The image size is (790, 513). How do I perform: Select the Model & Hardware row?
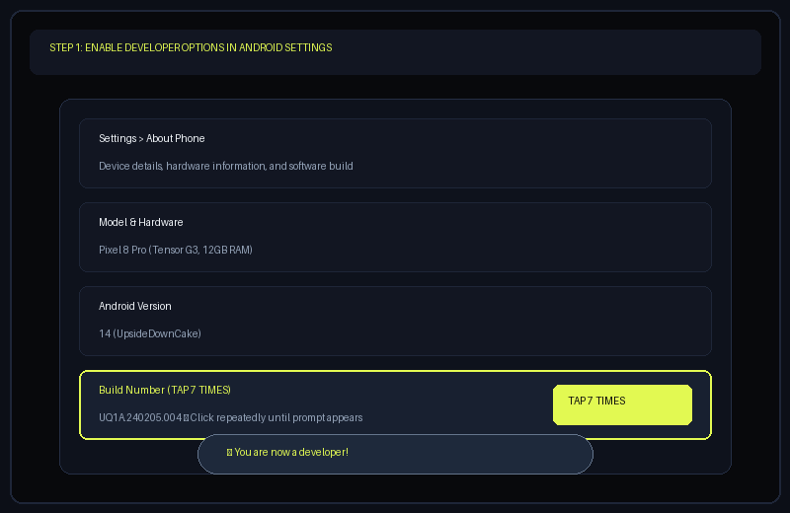click(x=395, y=237)
